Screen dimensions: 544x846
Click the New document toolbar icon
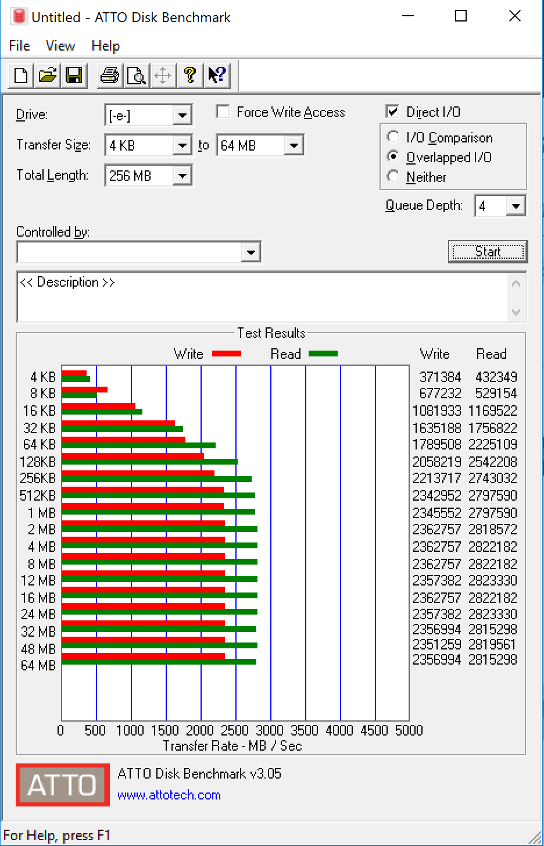click(x=21, y=76)
